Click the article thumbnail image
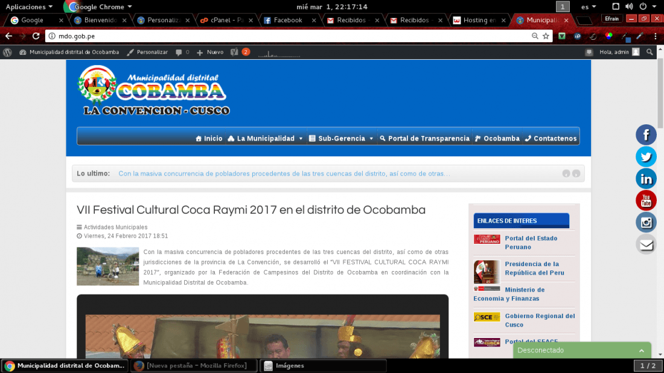The width and height of the screenshot is (664, 373). click(107, 266)
